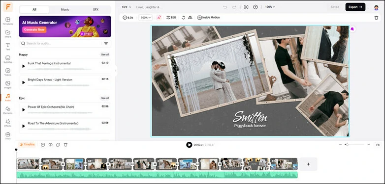
Task: Open the help question mark icon
Action: (256, 7)
